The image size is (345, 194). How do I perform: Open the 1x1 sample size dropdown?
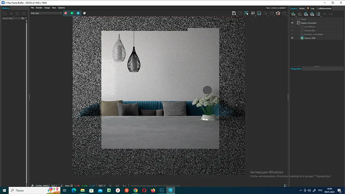click(x=54, y=186)
